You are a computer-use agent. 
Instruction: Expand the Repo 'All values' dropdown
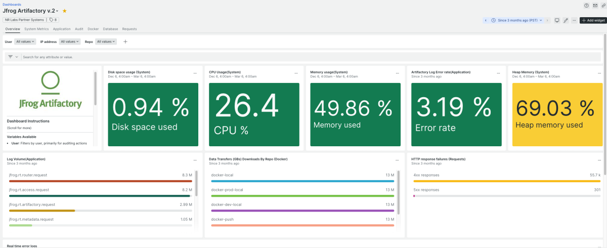click(x=106, y=42)
